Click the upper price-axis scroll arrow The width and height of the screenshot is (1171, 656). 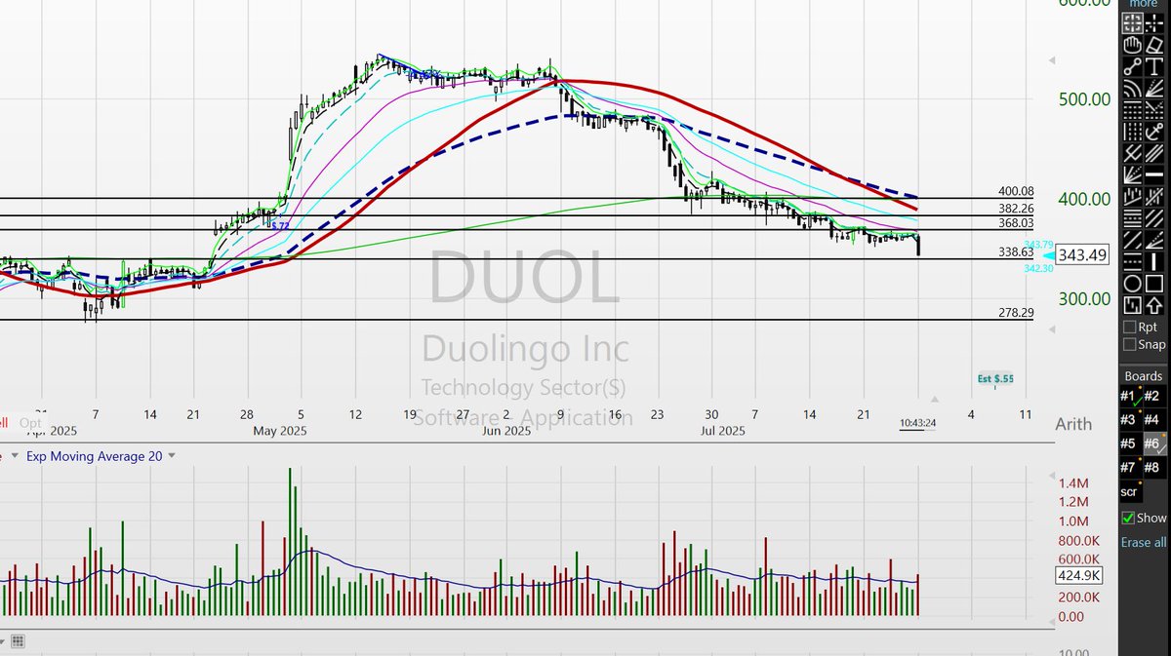(1051, 62)
